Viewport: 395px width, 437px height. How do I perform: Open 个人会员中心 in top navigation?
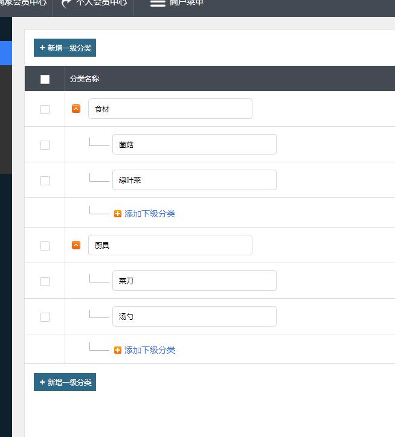(93, 4)
